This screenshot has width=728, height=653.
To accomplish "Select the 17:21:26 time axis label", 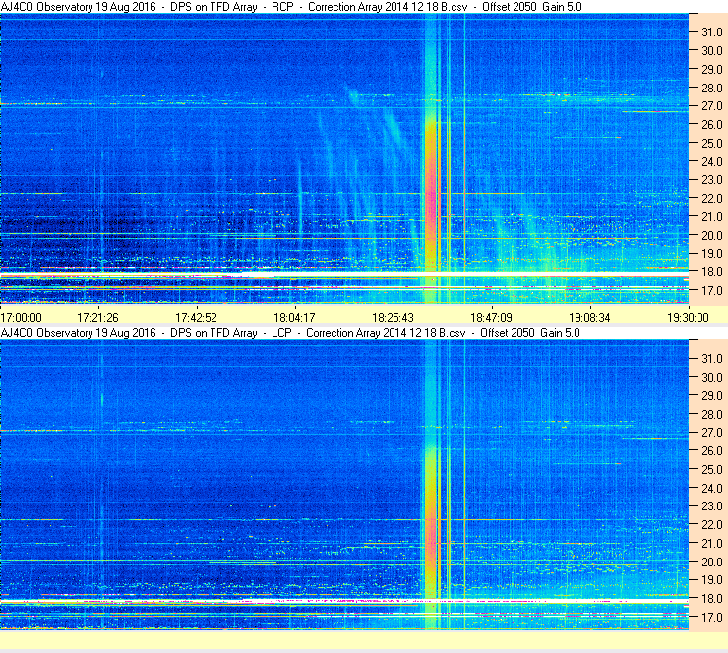I will point(97,318).
